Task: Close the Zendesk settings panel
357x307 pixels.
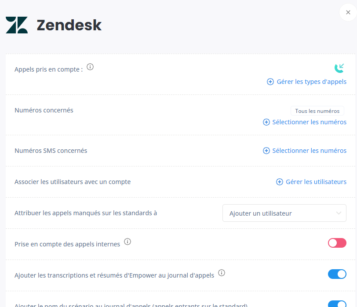Action: pos(348,12)
